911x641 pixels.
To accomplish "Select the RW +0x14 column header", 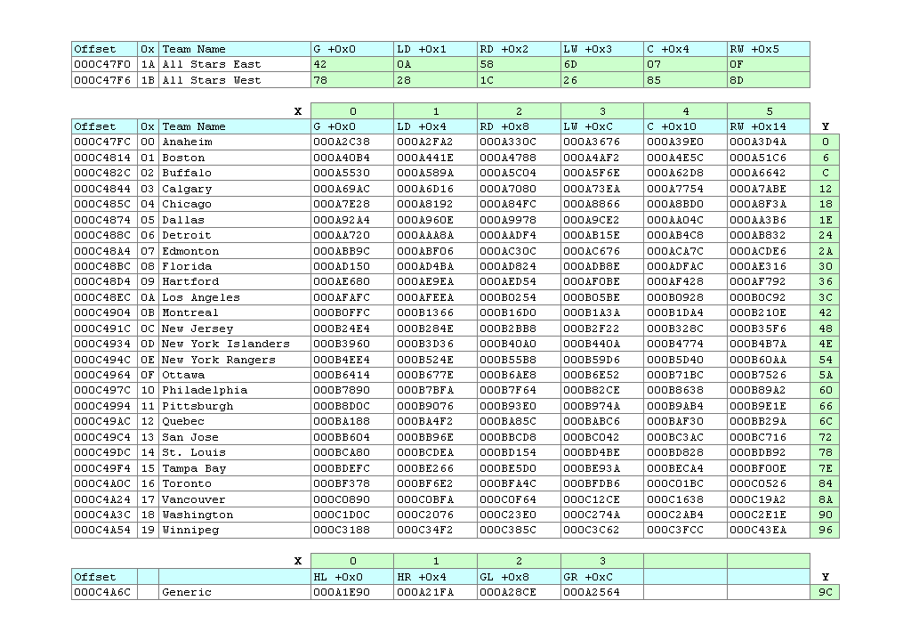I will click(x=768, y=126).
